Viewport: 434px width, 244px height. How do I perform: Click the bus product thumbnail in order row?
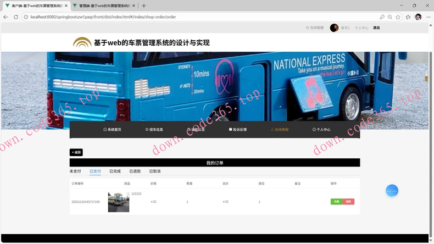(119, 202)
